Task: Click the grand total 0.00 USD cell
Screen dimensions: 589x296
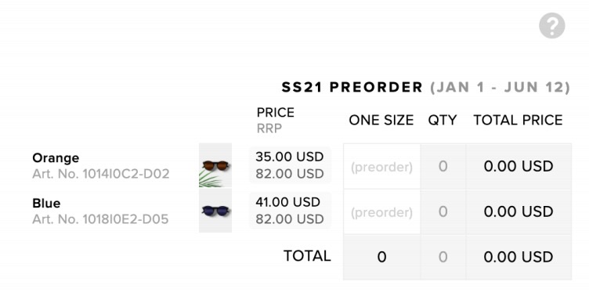Action: 519,257
